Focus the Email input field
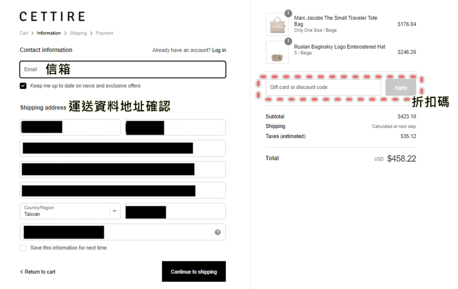The image size is (458, 289). pos(123,69)
